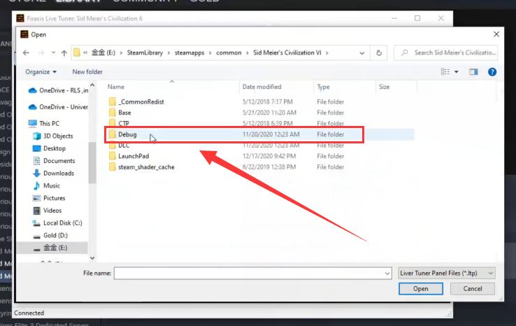
Task: Select the CTP folder
Action: coord(123,123)
